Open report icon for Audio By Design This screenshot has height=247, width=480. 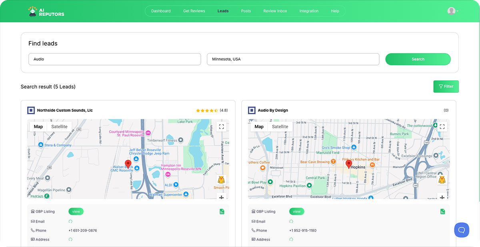(x=443, y=211)
